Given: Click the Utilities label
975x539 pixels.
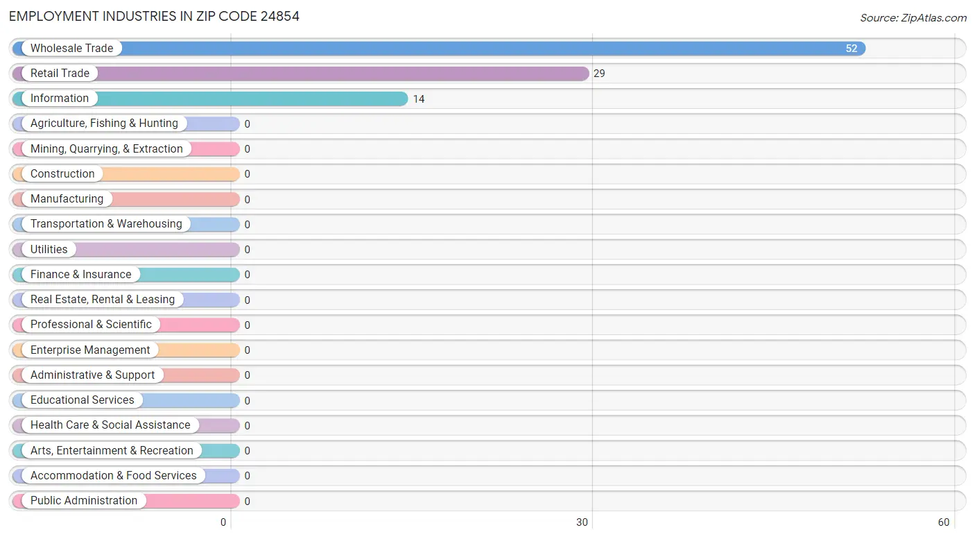Looking at the screenshot, I should click(49, 250).
